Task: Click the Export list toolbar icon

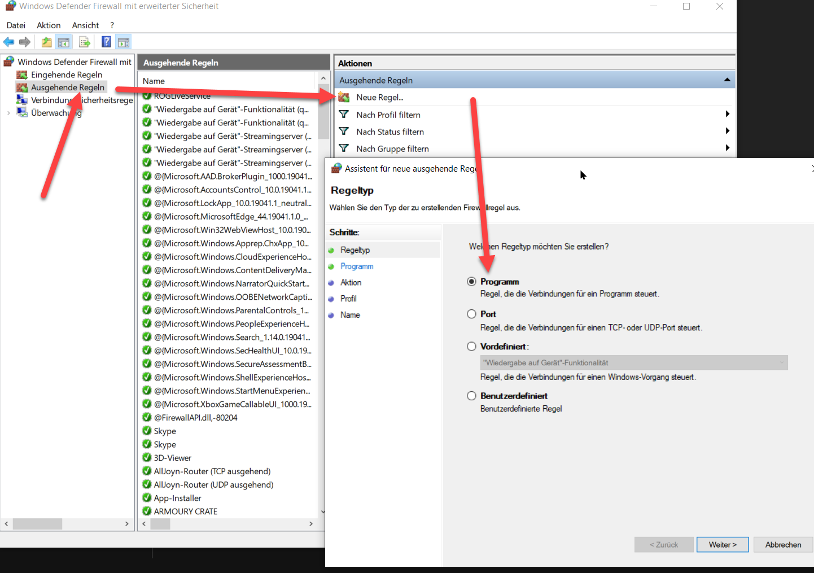Action: (85, 42)
